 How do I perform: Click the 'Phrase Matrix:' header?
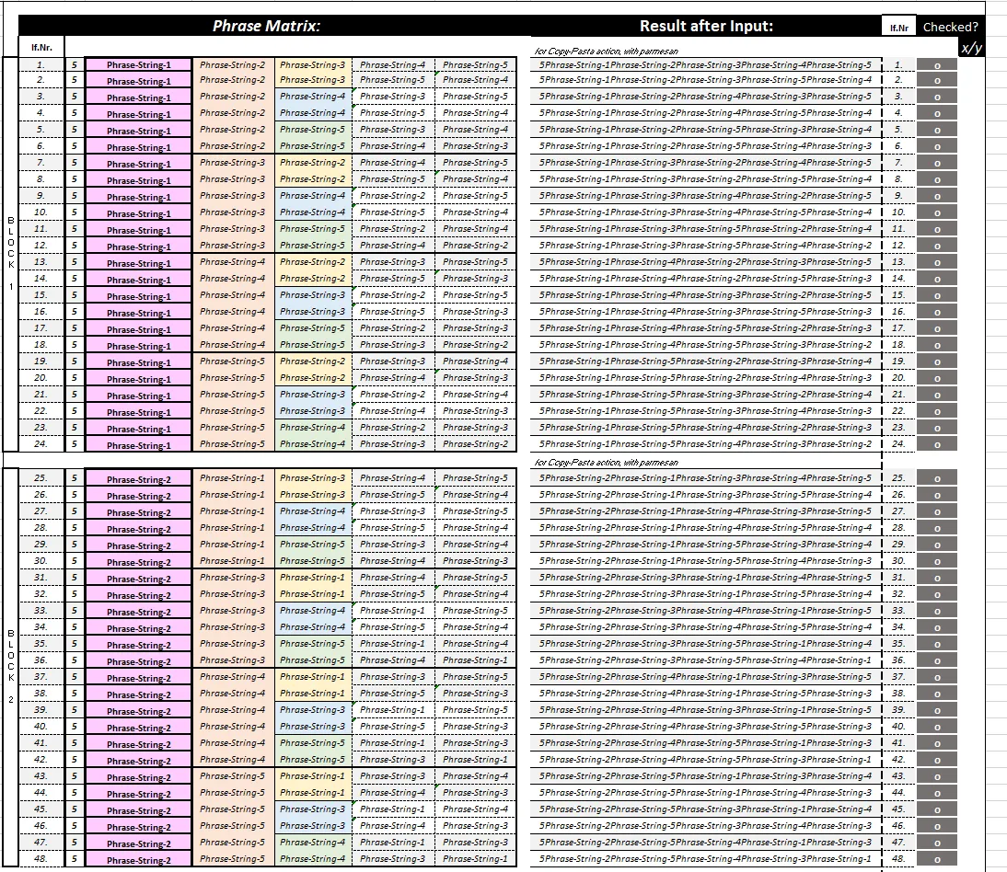(266, 26)
